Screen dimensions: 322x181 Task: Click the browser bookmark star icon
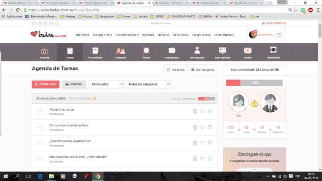[x=296, y=10]
